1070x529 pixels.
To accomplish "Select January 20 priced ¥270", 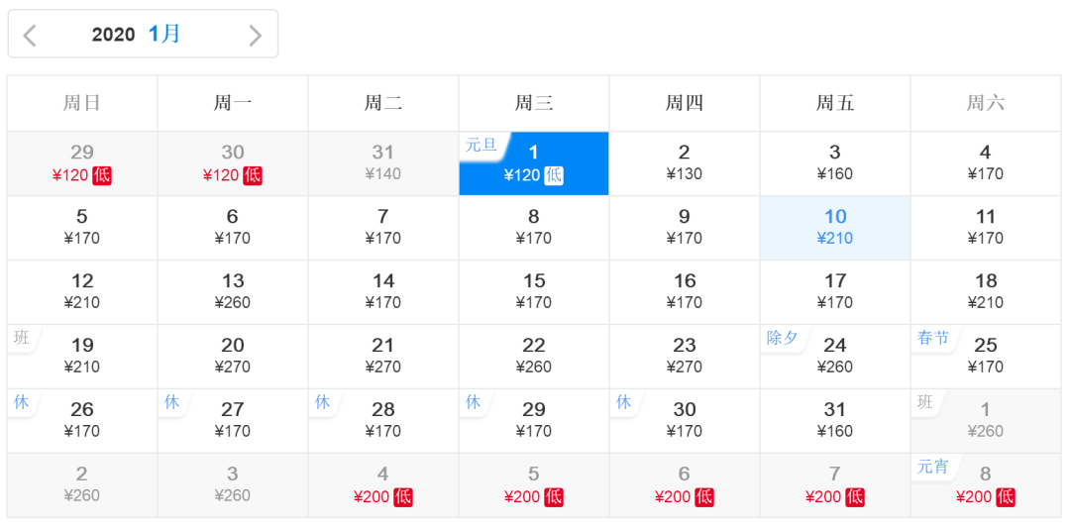I will click(x=233, y=357).
